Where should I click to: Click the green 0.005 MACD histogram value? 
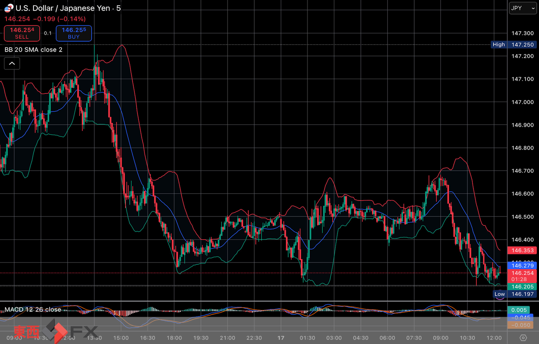(518, 310)
